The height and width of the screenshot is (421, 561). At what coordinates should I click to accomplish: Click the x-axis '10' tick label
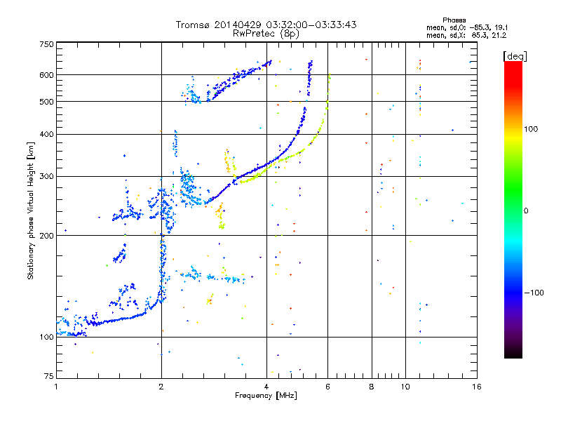405,387
